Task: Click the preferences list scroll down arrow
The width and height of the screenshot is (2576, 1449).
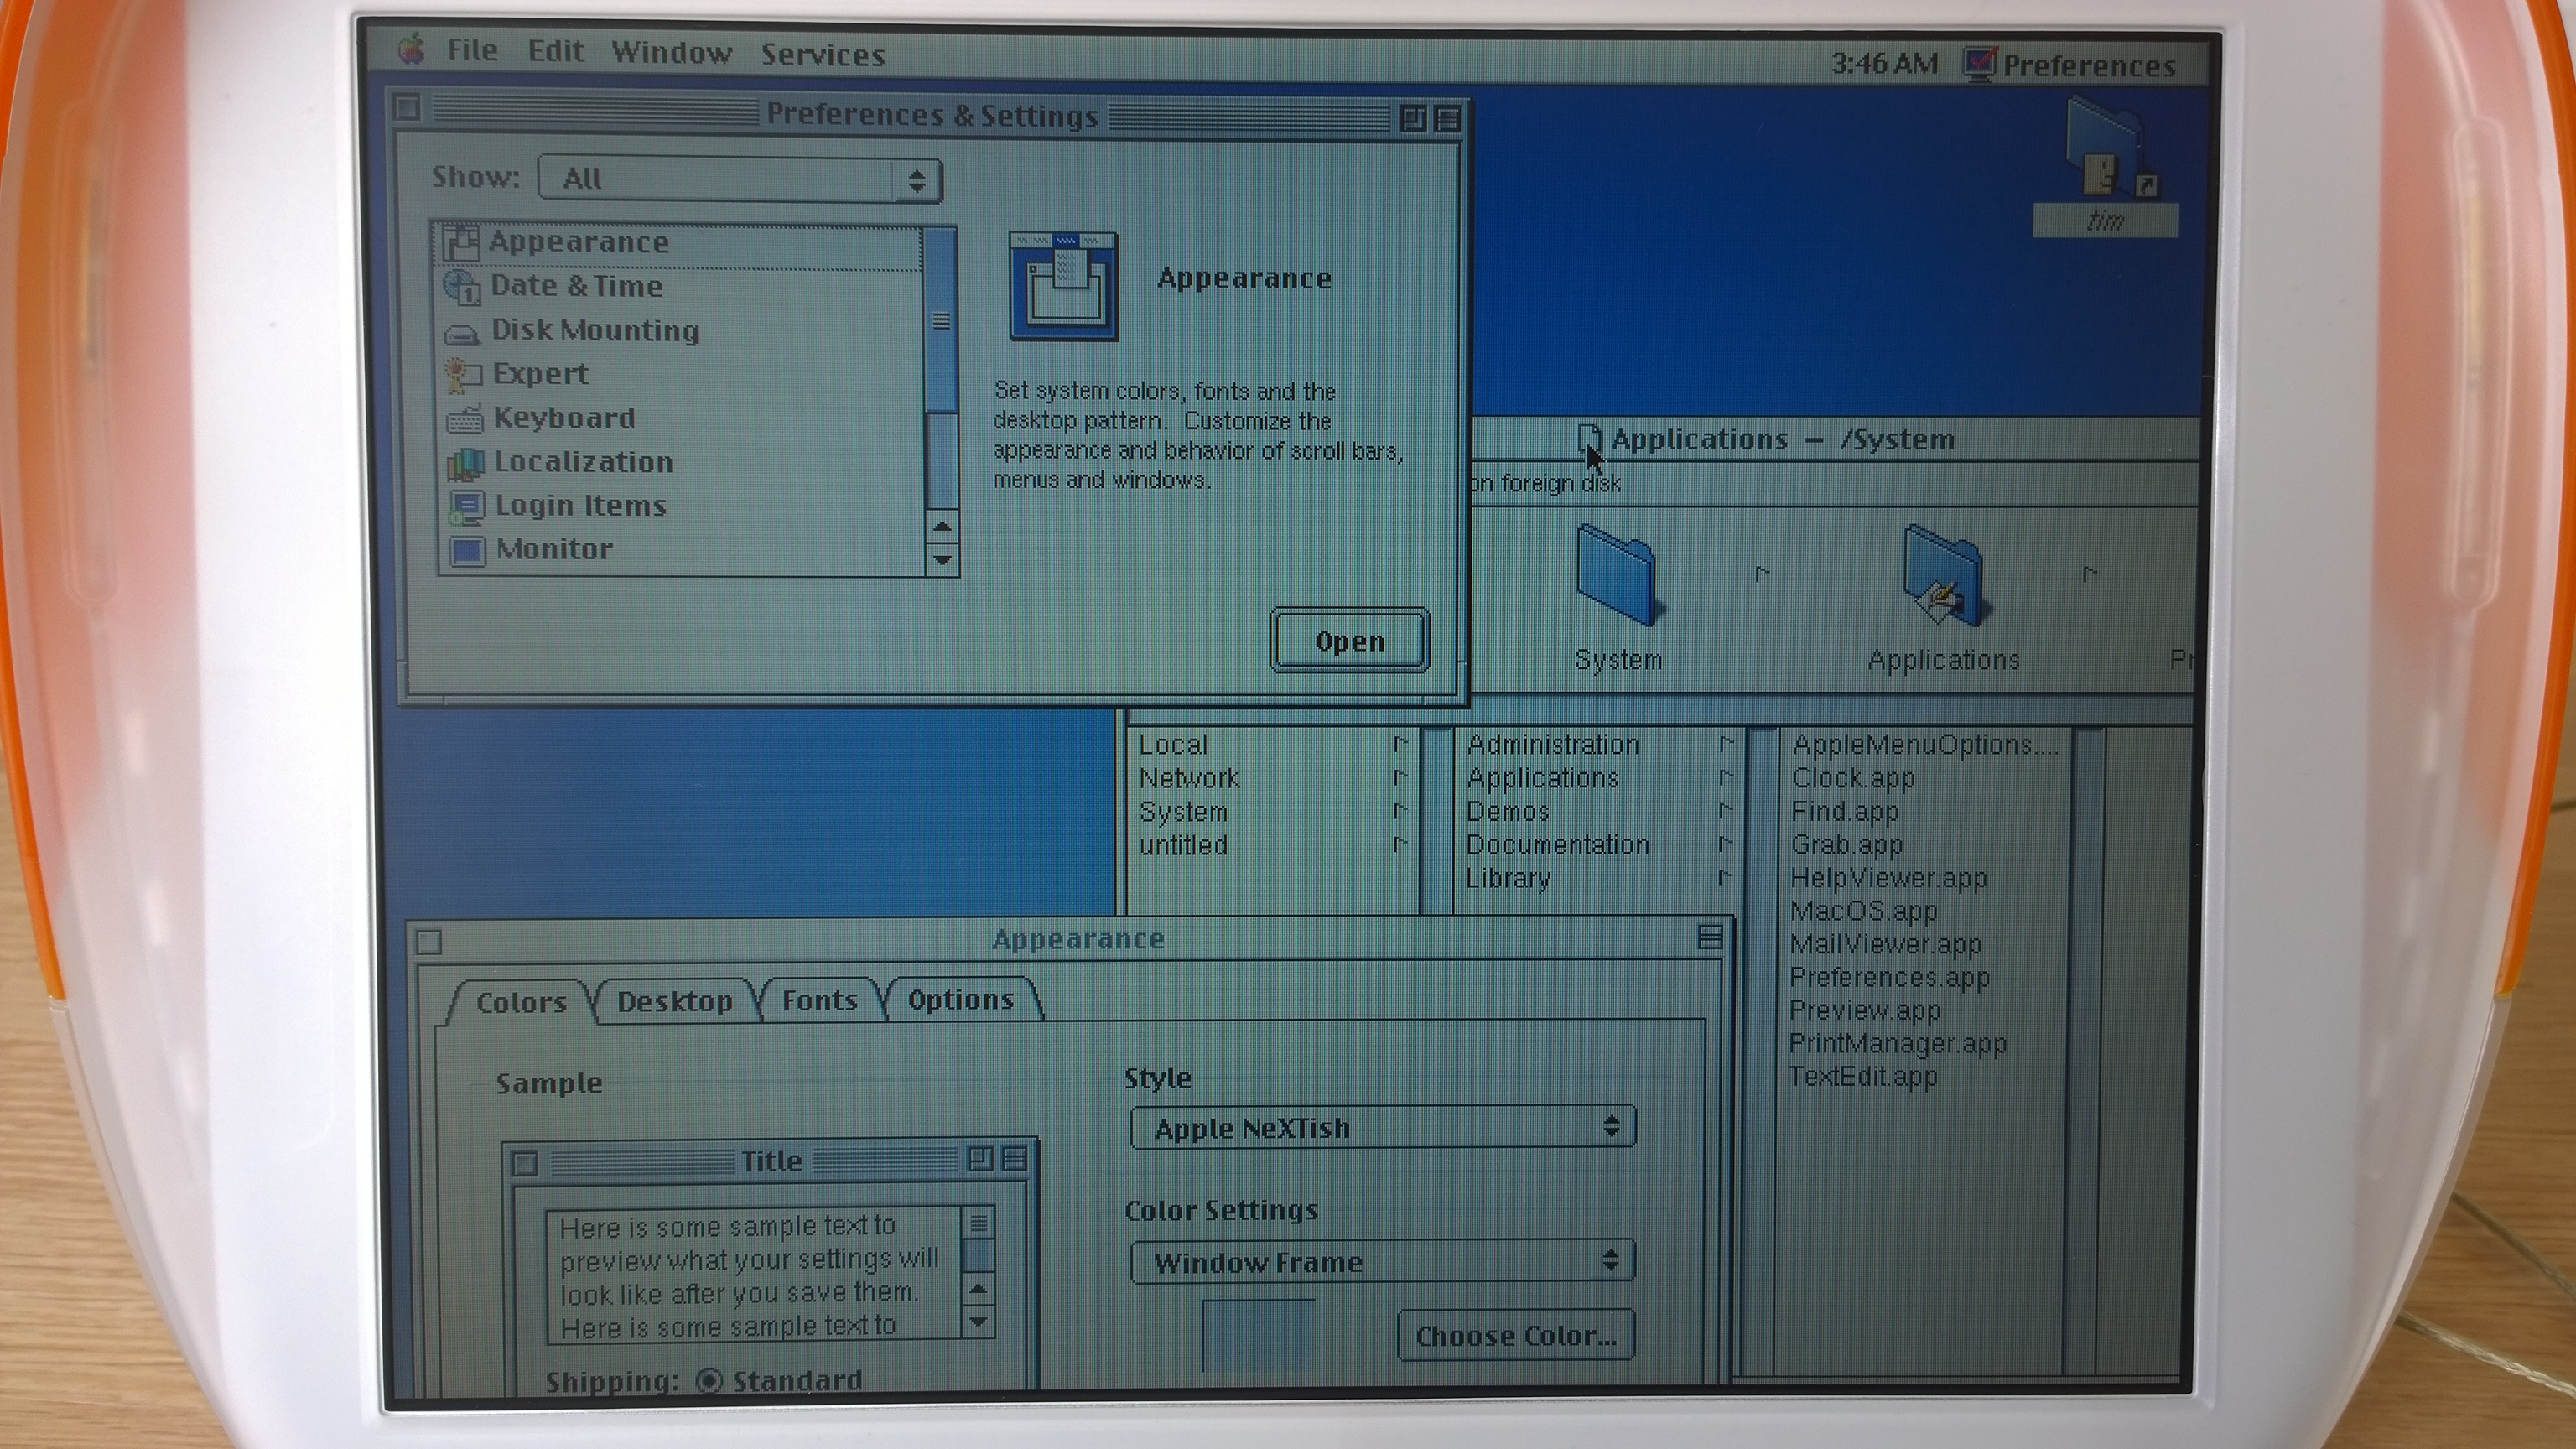Action: [942, 559]
